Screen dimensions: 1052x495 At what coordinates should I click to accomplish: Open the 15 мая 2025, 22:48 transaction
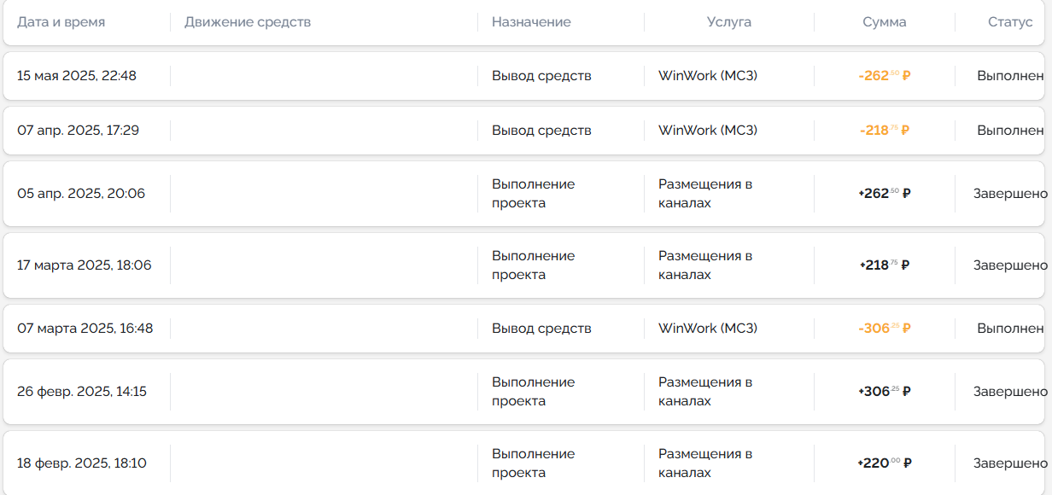77,76
